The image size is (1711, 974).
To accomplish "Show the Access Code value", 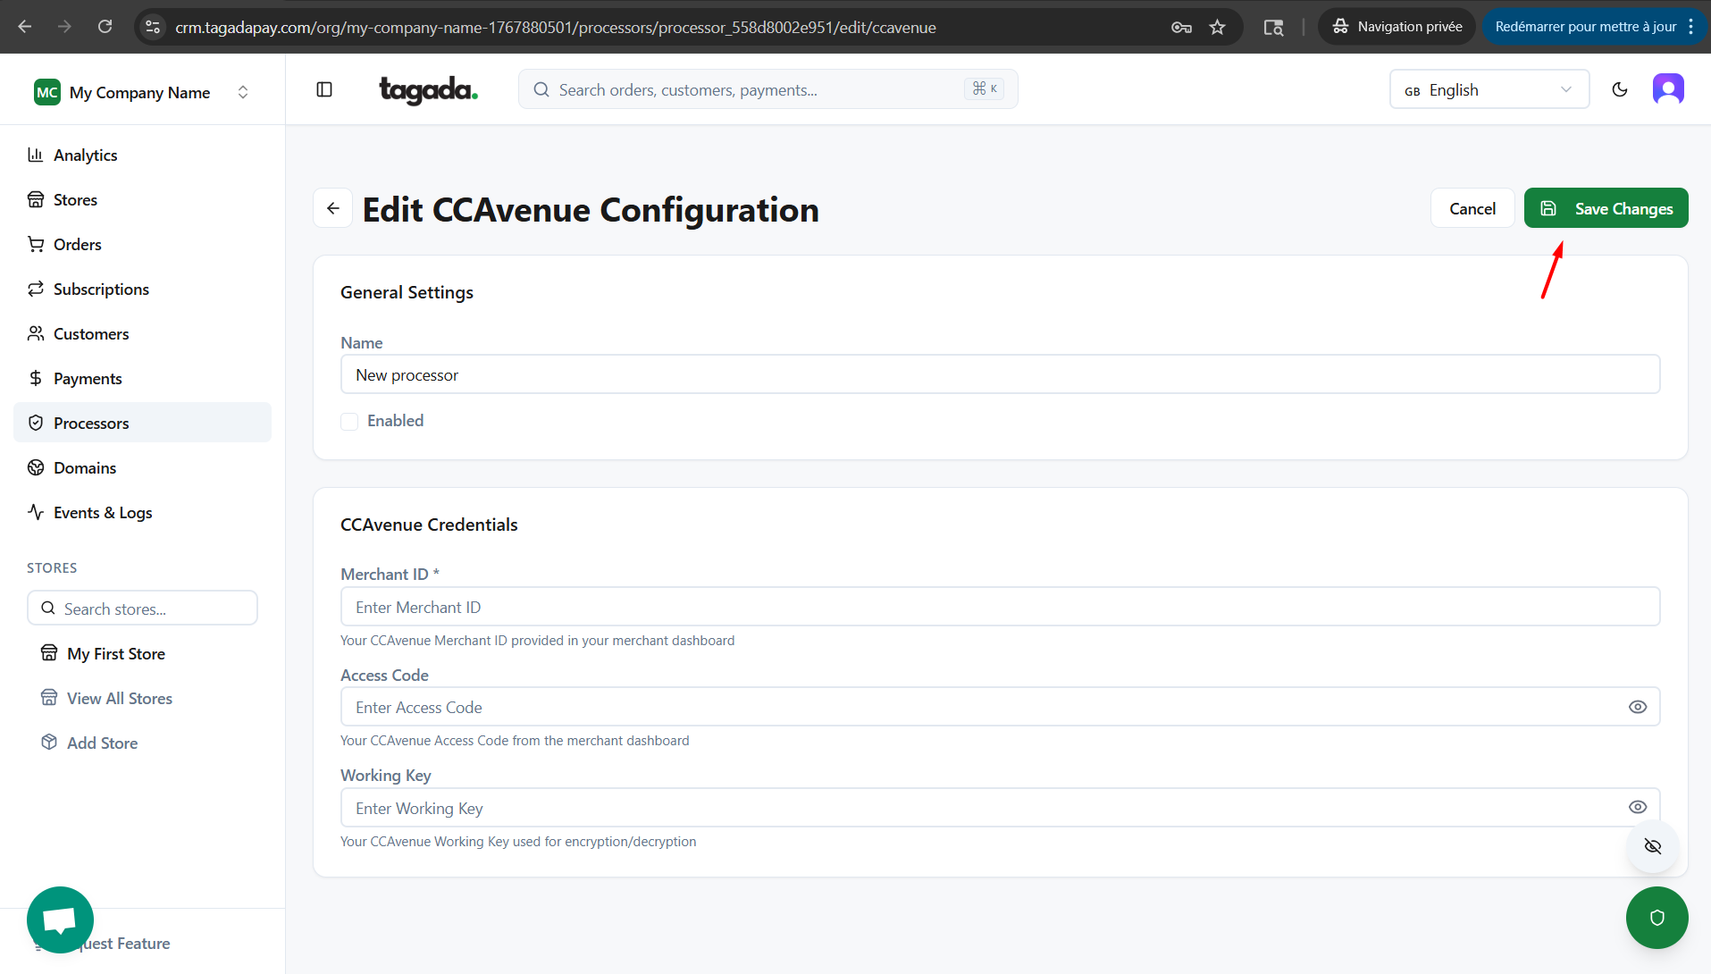I will tap(1637, 707).
